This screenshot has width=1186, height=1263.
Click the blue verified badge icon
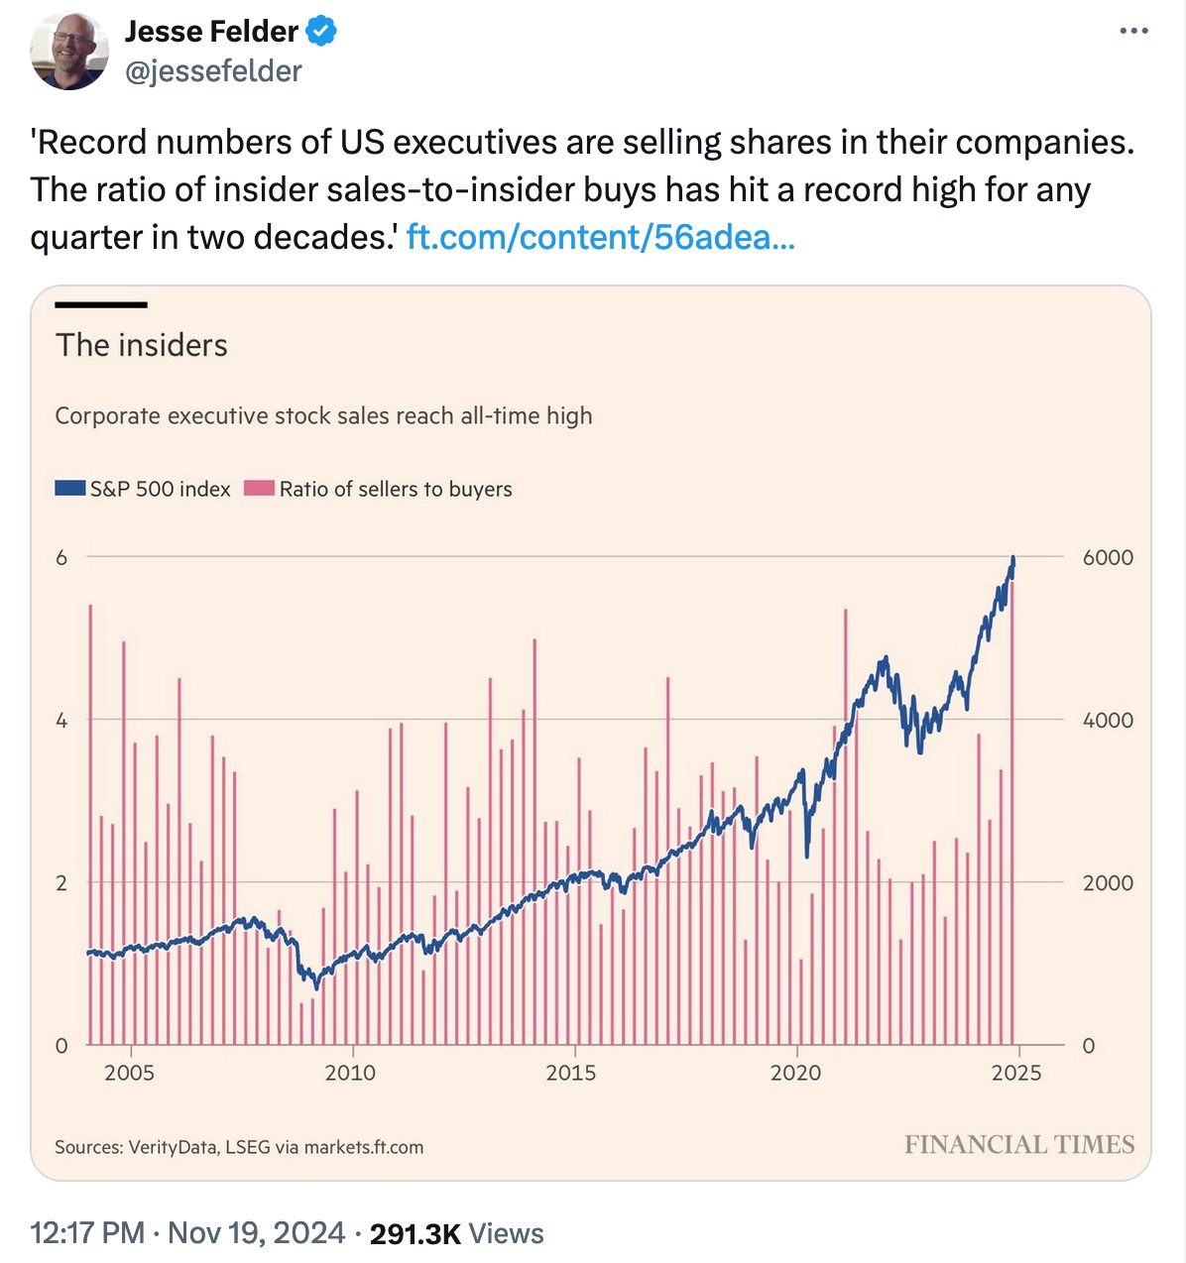320,32
